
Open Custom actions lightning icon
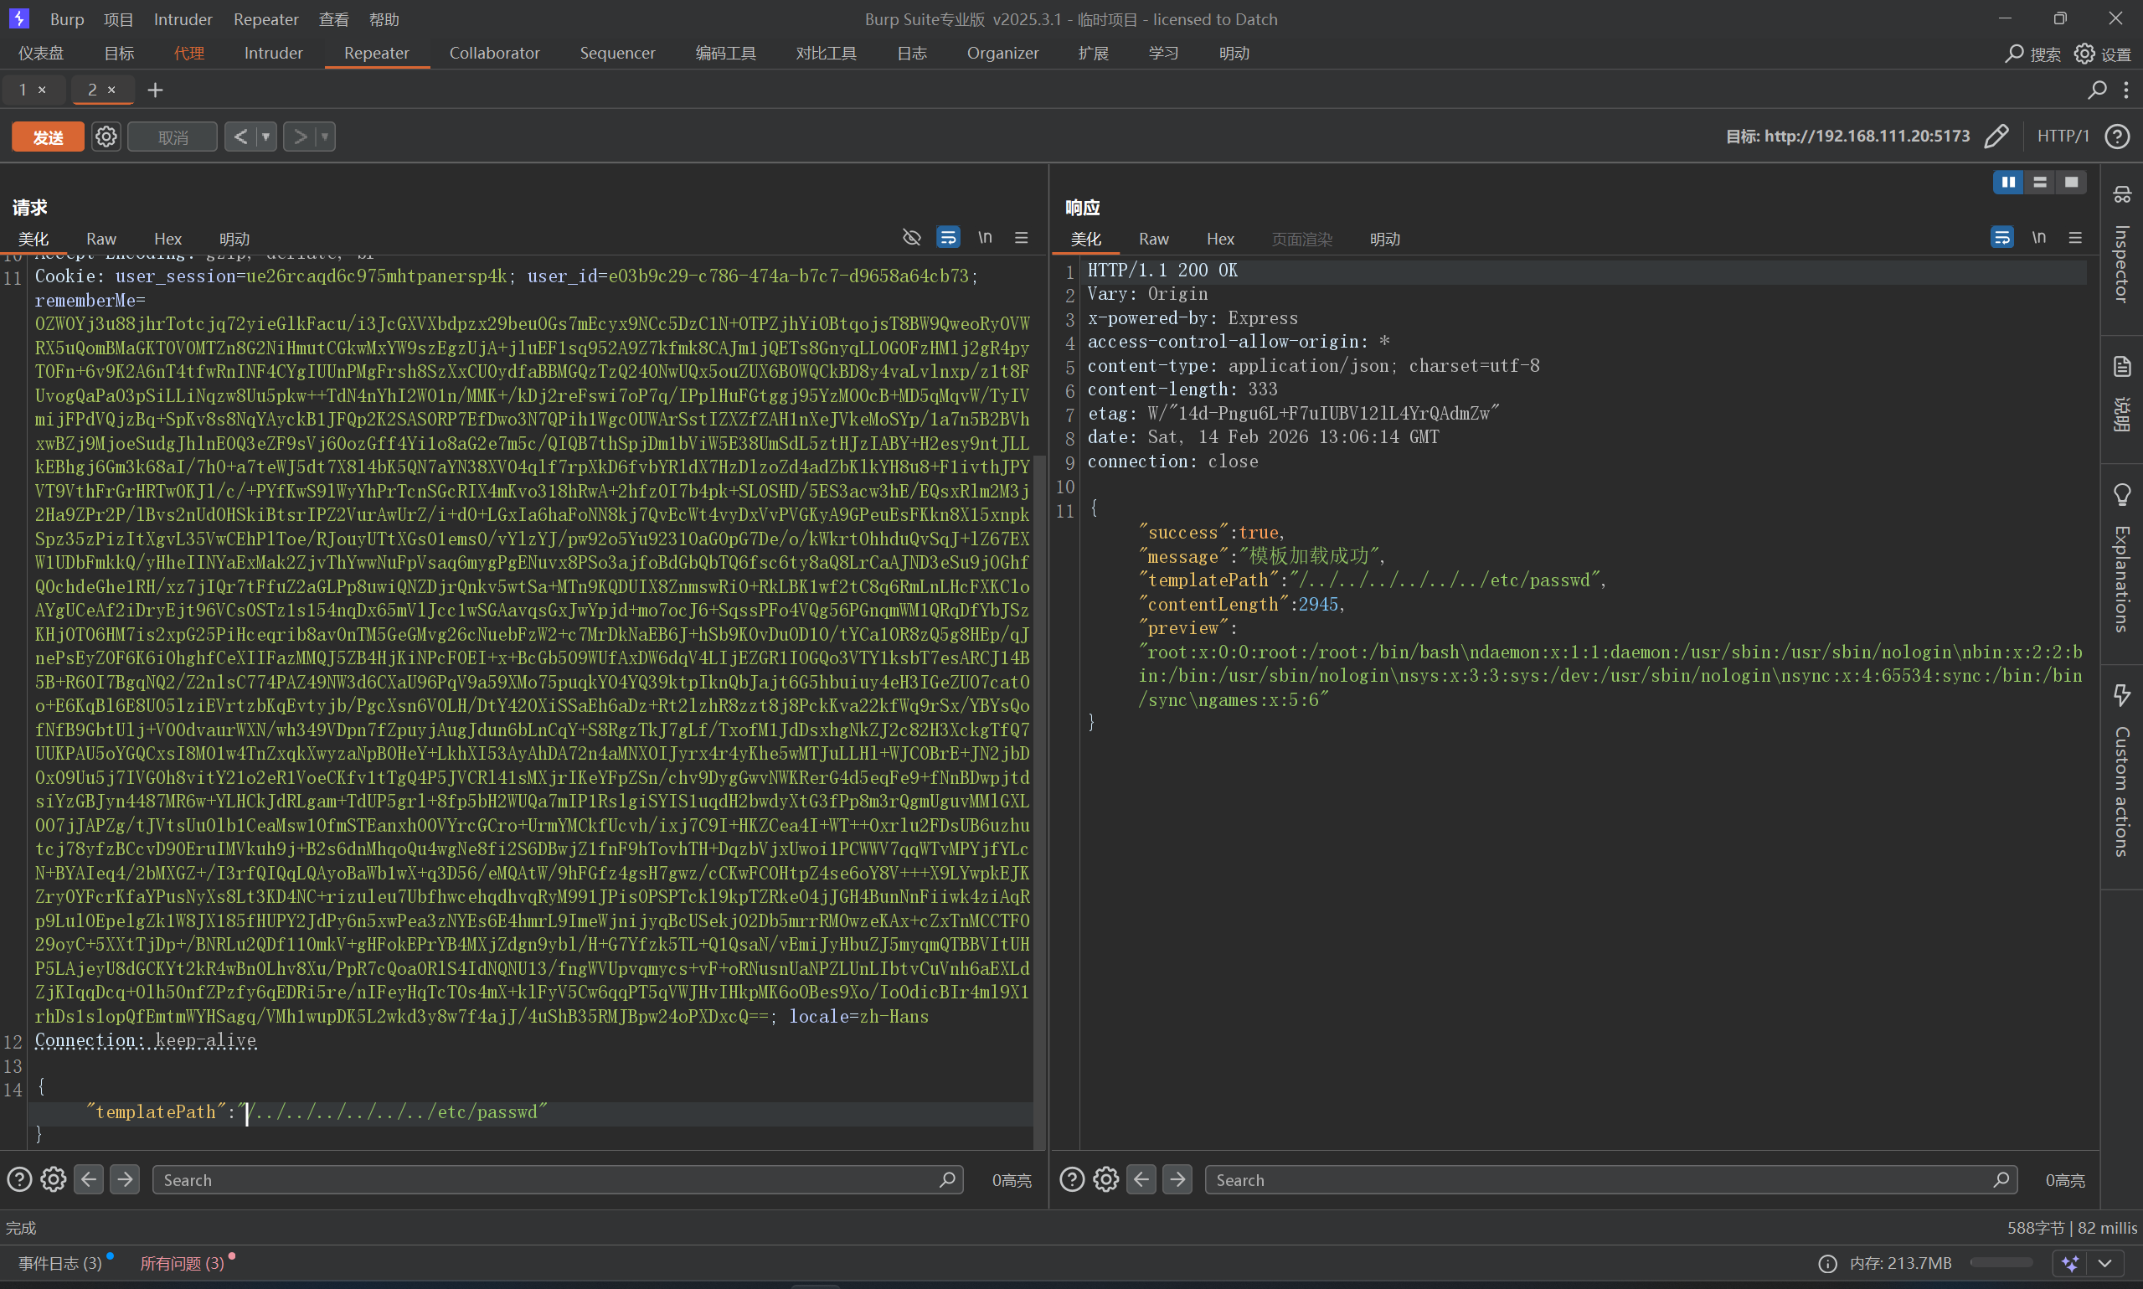pos(2121,695)
